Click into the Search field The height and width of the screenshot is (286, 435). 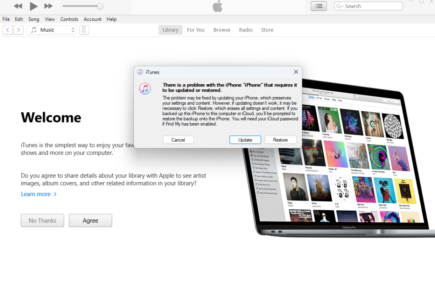point(368,6)
